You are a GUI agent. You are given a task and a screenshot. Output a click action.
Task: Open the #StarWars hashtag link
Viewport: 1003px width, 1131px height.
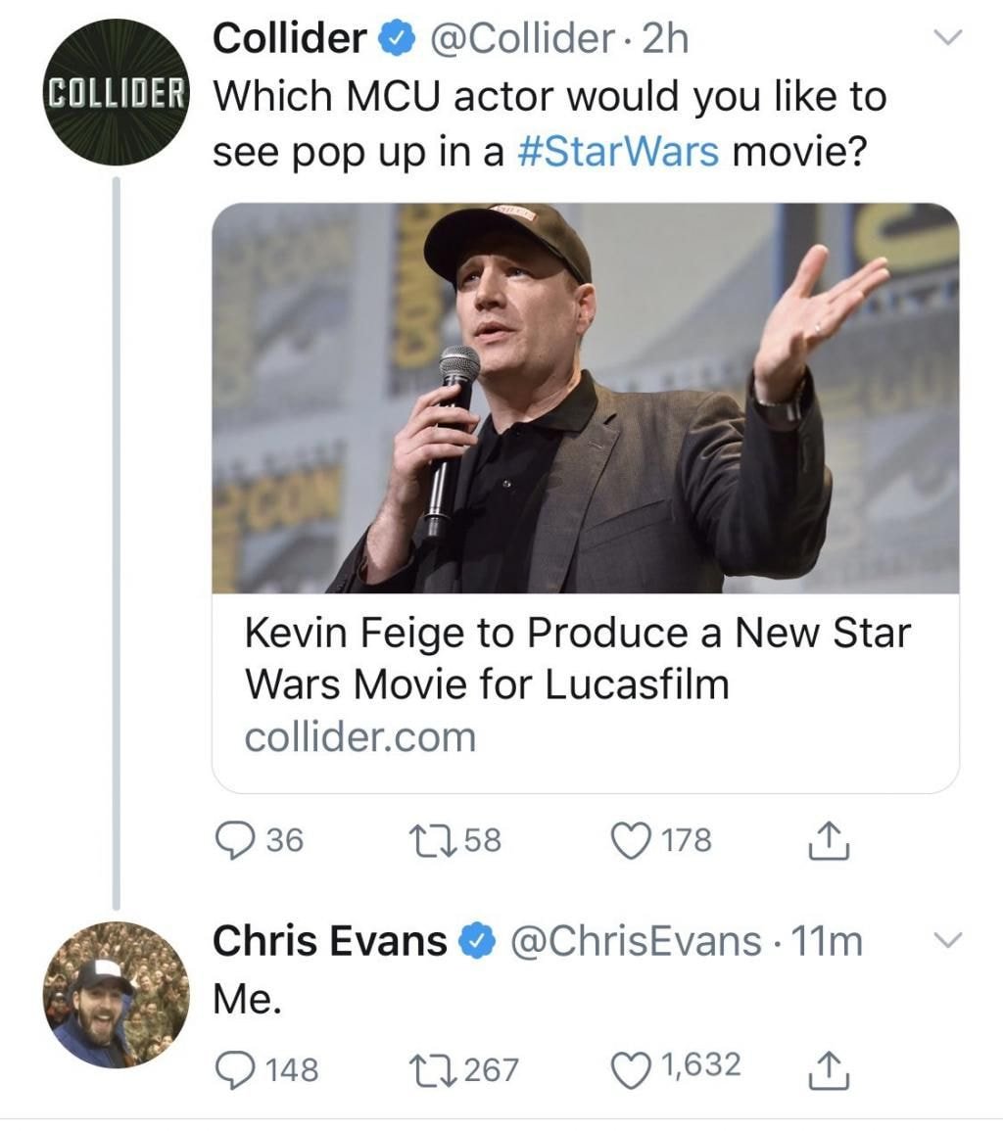click(x=618, y=153)
